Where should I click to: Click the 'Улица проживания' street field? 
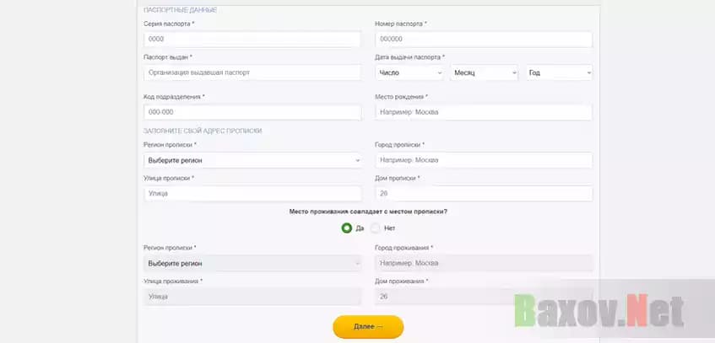click(x=252, y=297)
